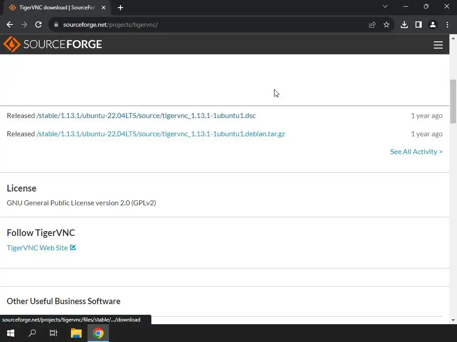Click the scrollbar up arrow
Screen dimensions: 457x342
tap(453, 38)
